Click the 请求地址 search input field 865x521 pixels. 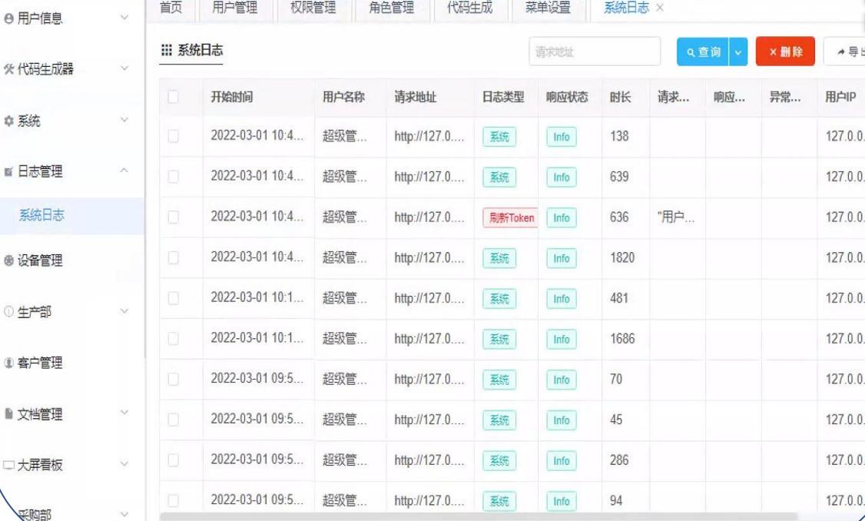pos(594,52)
